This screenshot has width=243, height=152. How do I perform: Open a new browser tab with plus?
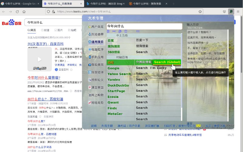coord(173,4)
